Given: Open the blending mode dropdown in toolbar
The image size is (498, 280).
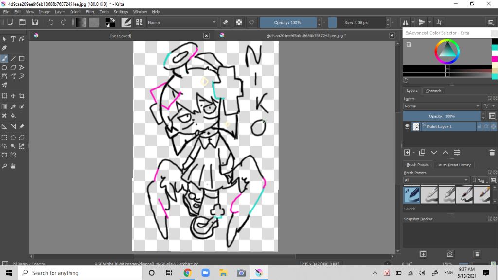Looking at the screenshot, I should pyautogui.click(x=181, y=22).
